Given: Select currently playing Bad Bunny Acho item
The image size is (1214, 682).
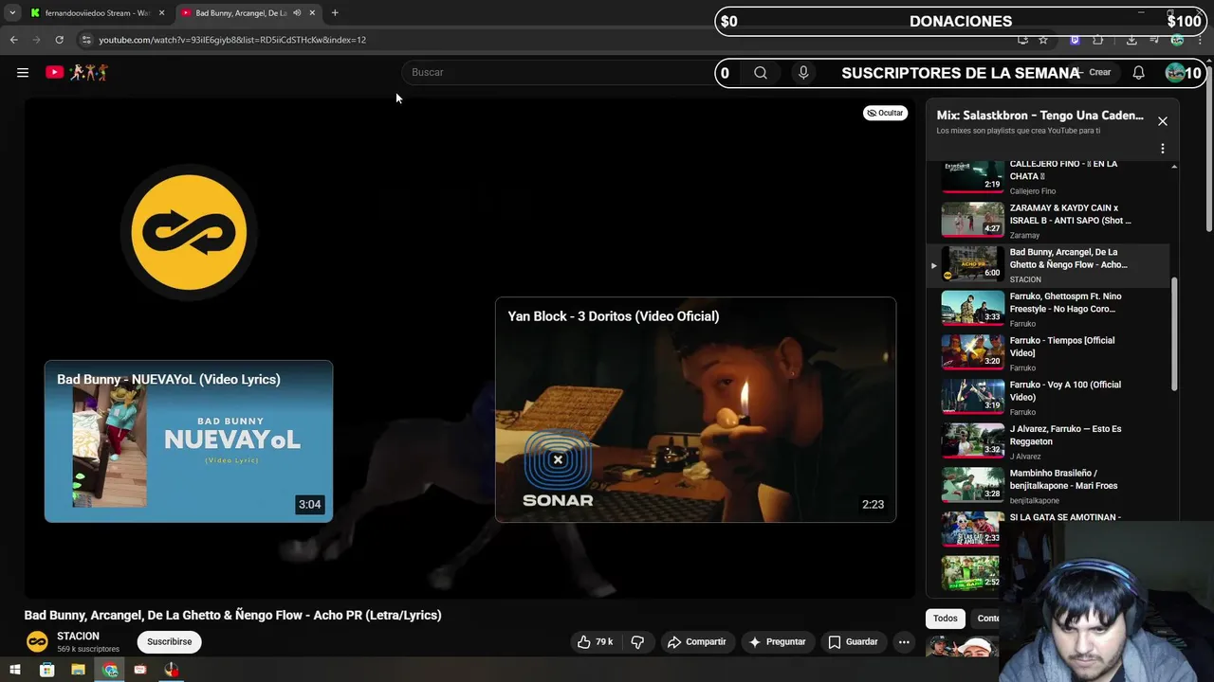Looking at the screenshot, I should coord(1050,265).
